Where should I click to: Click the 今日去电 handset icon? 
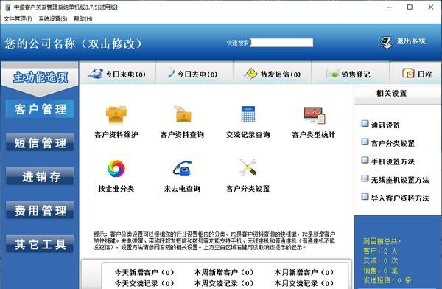click(171, 74)
